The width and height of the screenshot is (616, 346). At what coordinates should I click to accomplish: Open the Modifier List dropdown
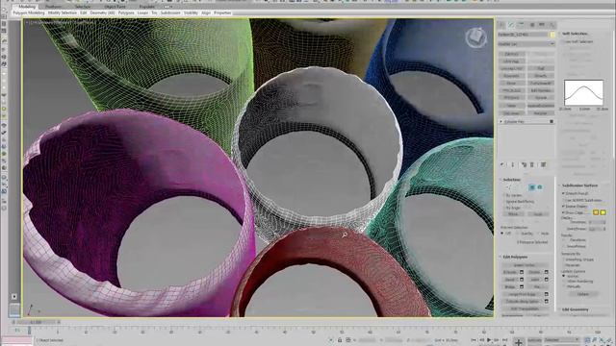[526, 44]
